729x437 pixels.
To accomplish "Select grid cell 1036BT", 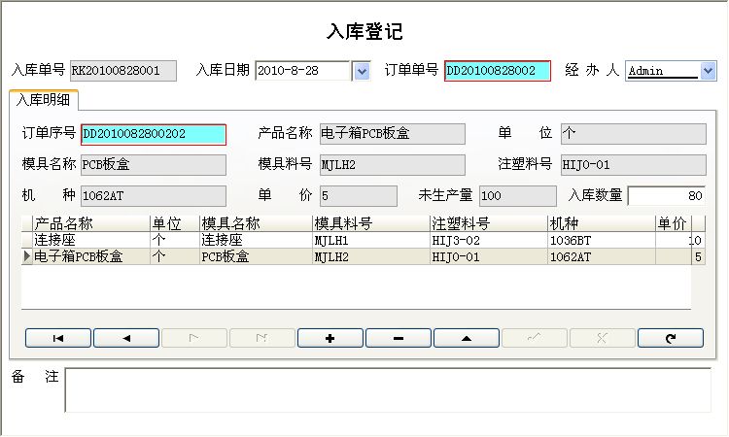I will [602, 240].
